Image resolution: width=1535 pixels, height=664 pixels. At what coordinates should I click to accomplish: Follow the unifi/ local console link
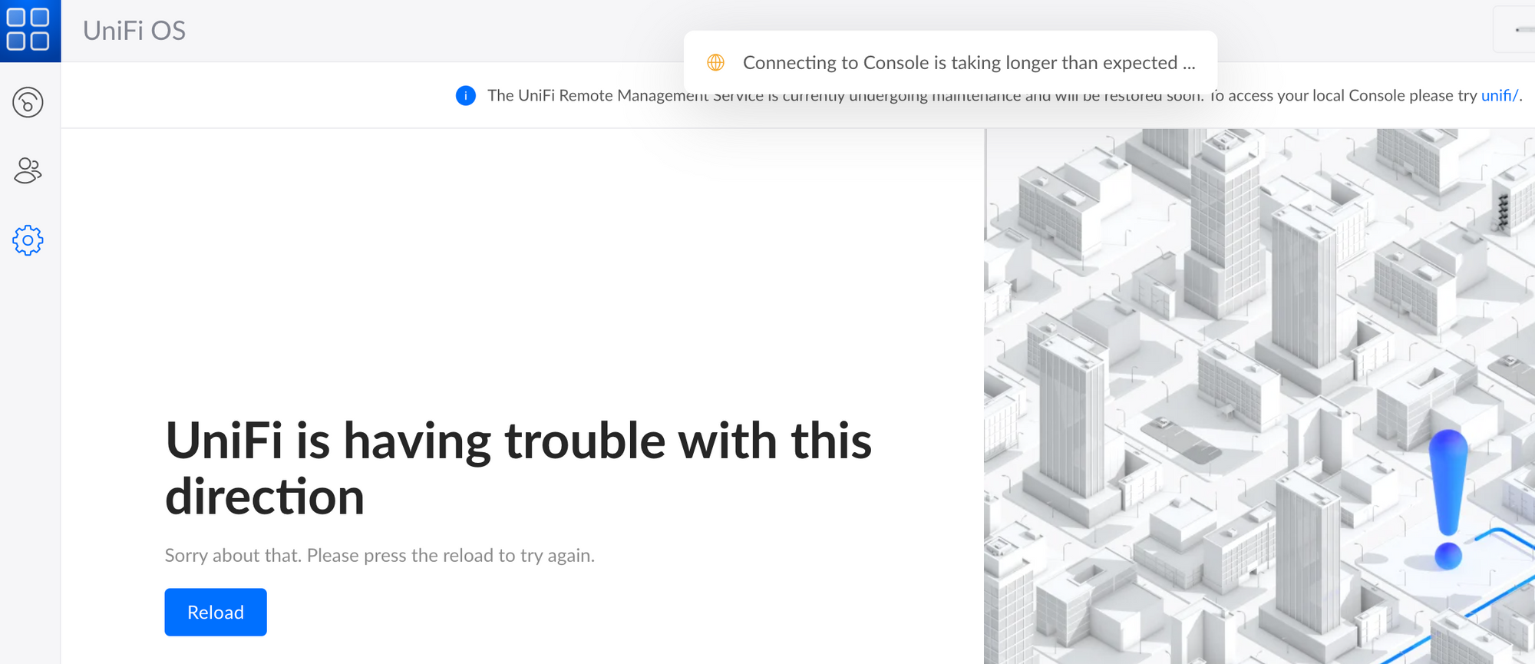tap(1499, 96)
